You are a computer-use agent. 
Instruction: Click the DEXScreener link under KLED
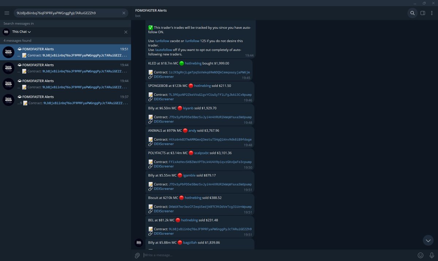point(164,77)
